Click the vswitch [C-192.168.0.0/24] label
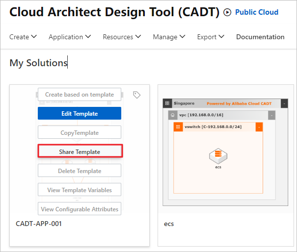The image size is (297, 252). pyautogui.click(x=213, y=127)
